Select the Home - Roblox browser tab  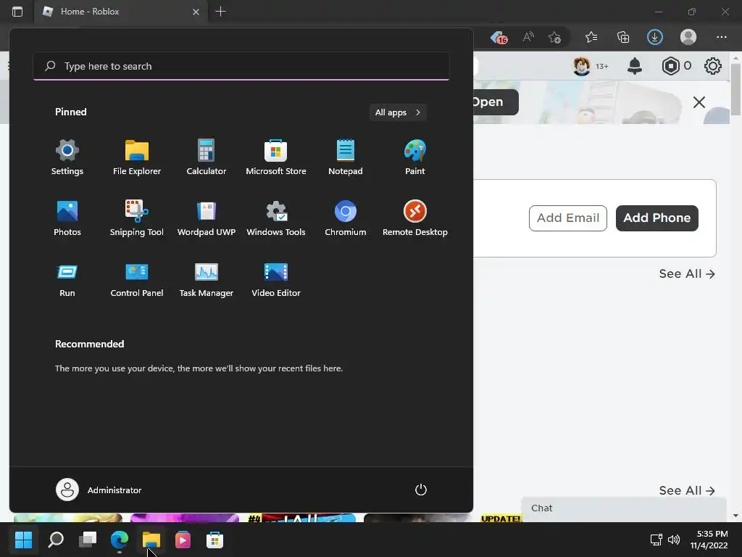click(121, 12)
